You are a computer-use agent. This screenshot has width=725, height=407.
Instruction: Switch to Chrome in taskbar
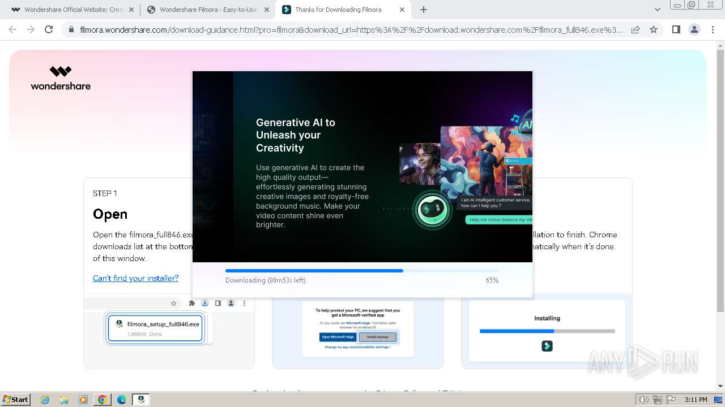pos(103,400)
